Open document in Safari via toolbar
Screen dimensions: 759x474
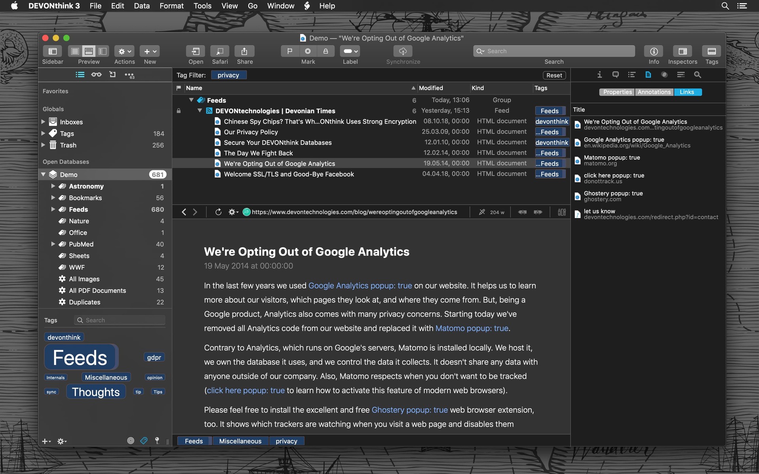tap(220, 51)
